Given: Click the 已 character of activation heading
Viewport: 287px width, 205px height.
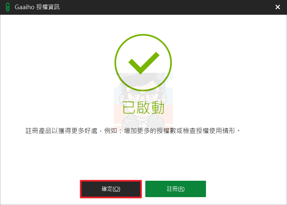Looking at the screenshot, I should (129, 108).
